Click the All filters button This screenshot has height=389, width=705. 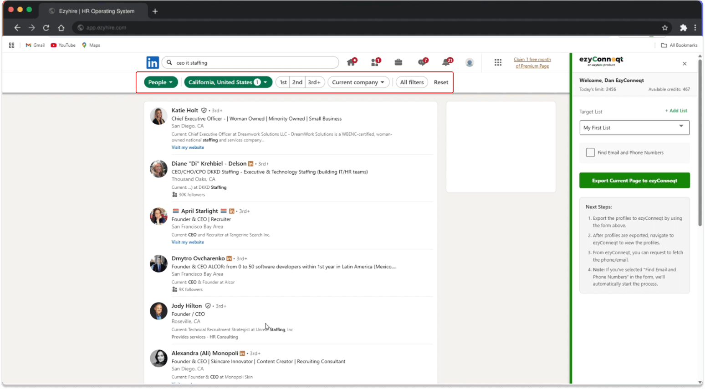pyautogui.click(x=412, y=82)
